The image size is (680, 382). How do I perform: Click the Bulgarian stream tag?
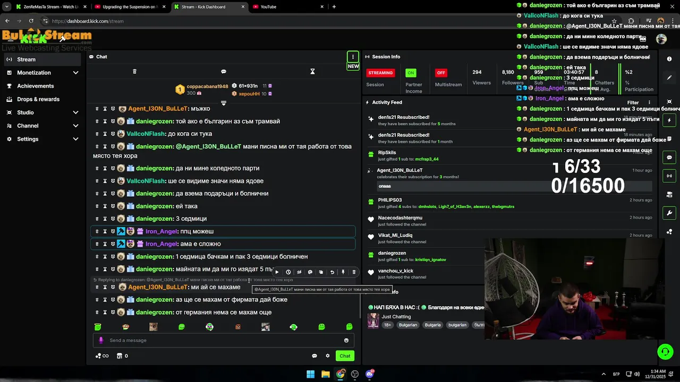click(x=408, y=325)
